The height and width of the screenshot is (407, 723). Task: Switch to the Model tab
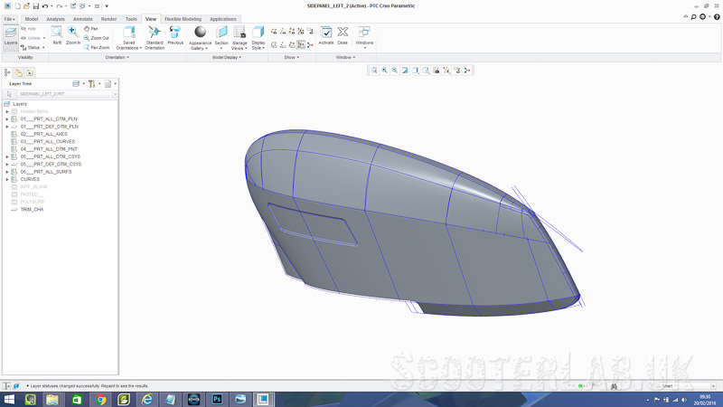[32, 19]
